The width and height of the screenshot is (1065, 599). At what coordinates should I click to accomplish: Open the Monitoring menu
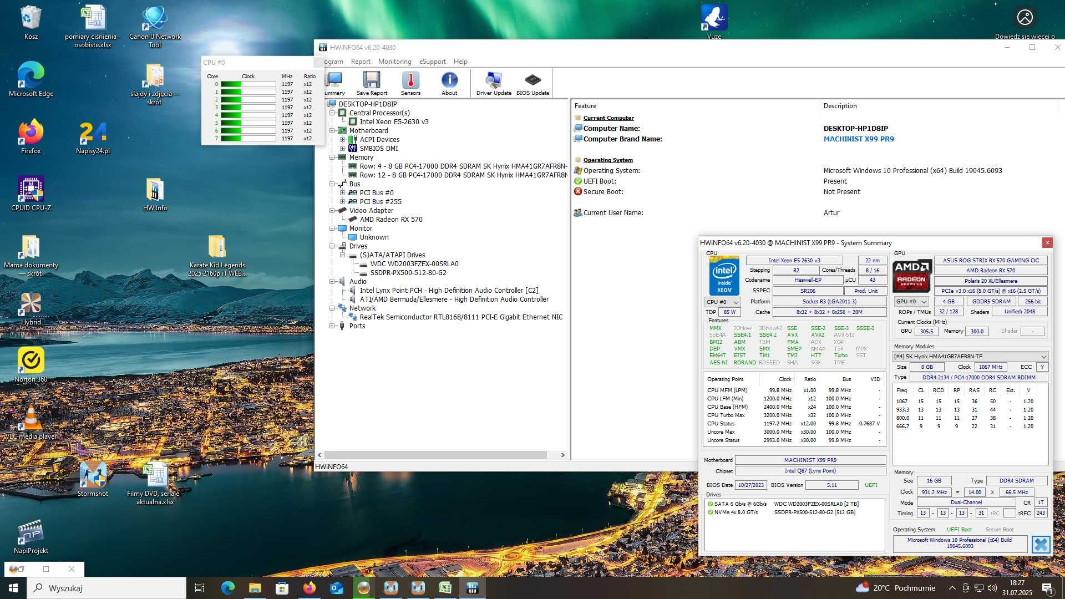point(394,62)
